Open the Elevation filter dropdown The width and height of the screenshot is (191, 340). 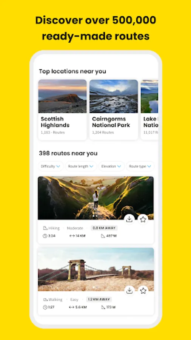(x=111, y=166)
